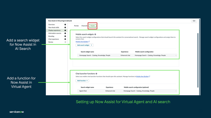Select the Agent Chat row name

coord(83,91)
